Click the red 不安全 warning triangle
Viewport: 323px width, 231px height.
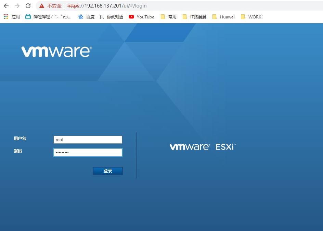(41, 5)
